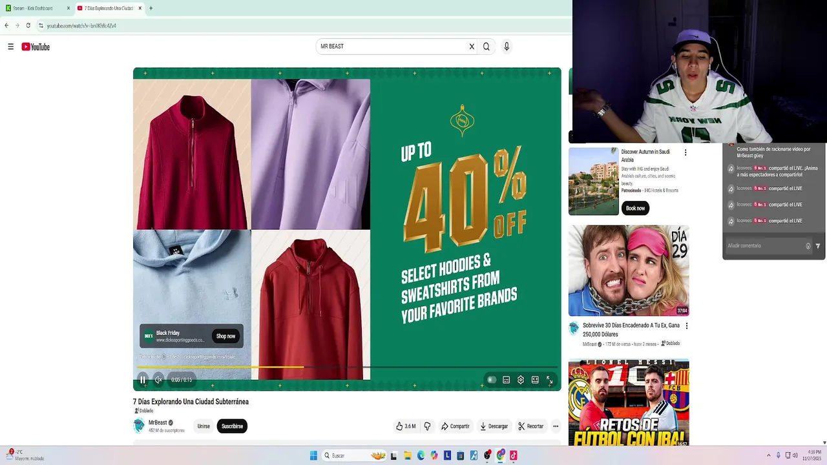The image size is (827, 465).
Task: Open the chat filter icon
Action: tap(818, 246)
